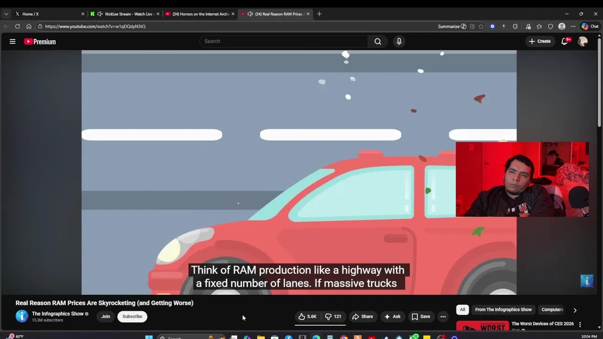Viewport: 603px width, 339px height.
Task: Save the video to playlist
Action: (x=421, y=316)
